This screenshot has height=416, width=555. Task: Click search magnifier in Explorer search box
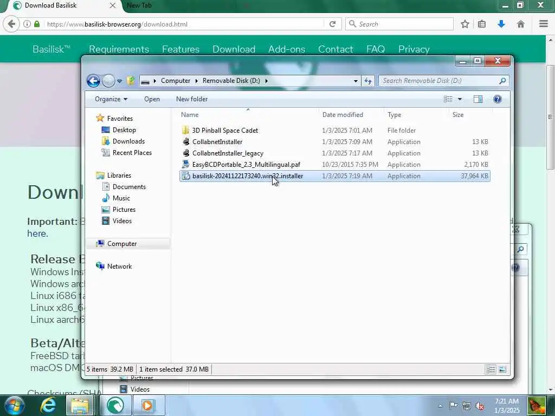tap(502, 81)
